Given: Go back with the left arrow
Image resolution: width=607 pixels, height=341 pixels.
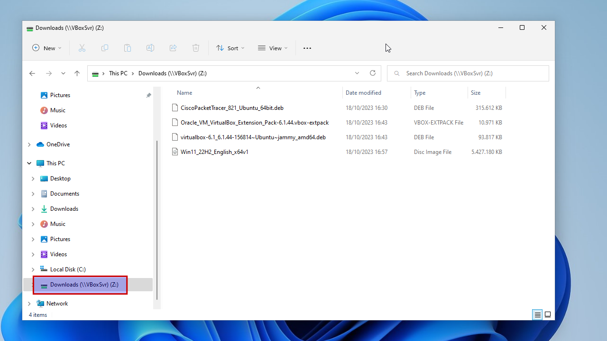Looking at the screenshot, I should [x=32, y=73].
